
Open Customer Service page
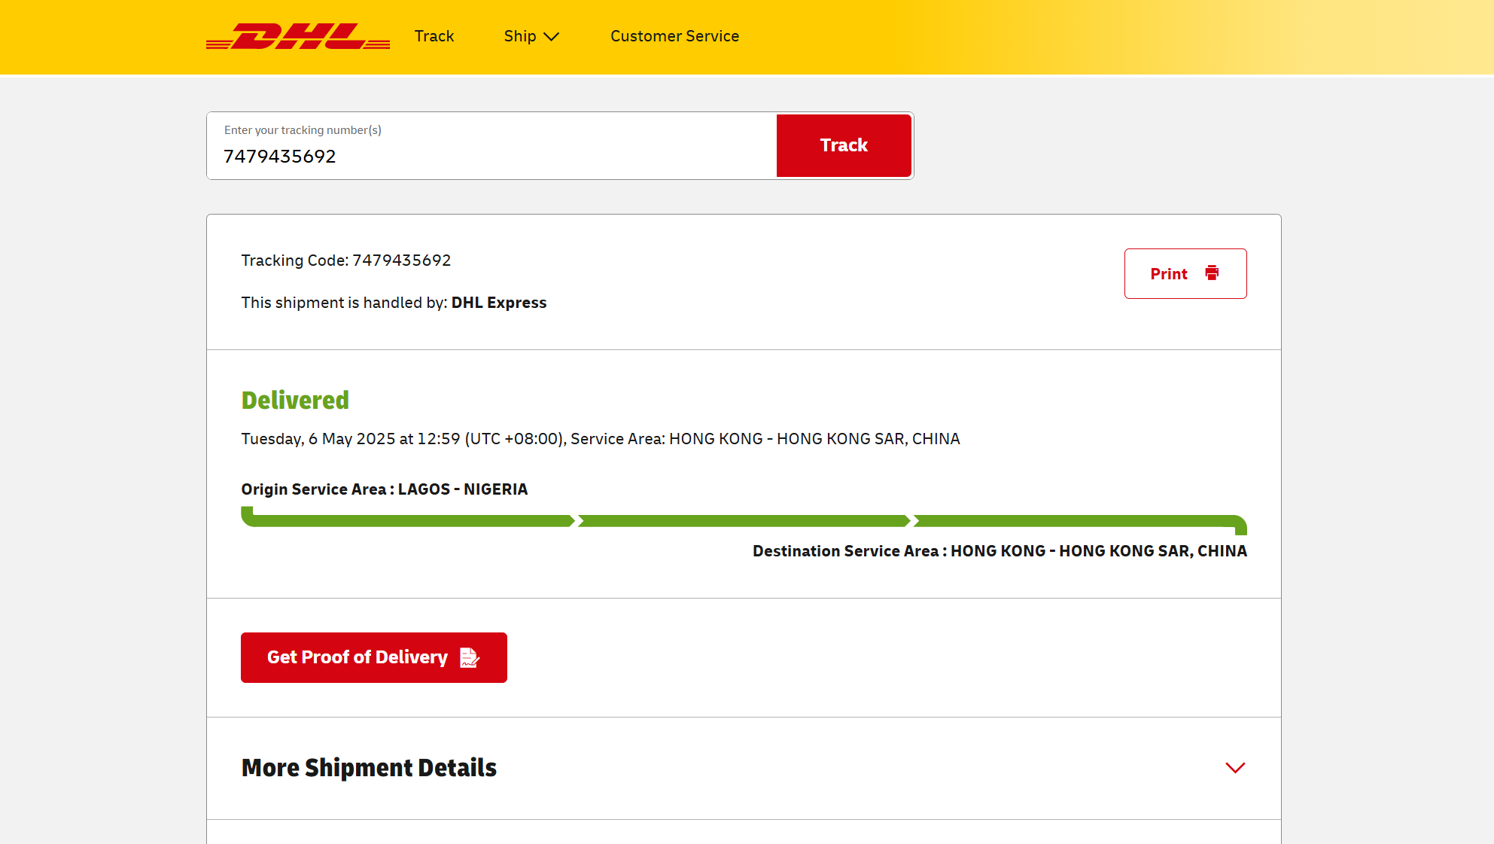[x=674, y=36]
